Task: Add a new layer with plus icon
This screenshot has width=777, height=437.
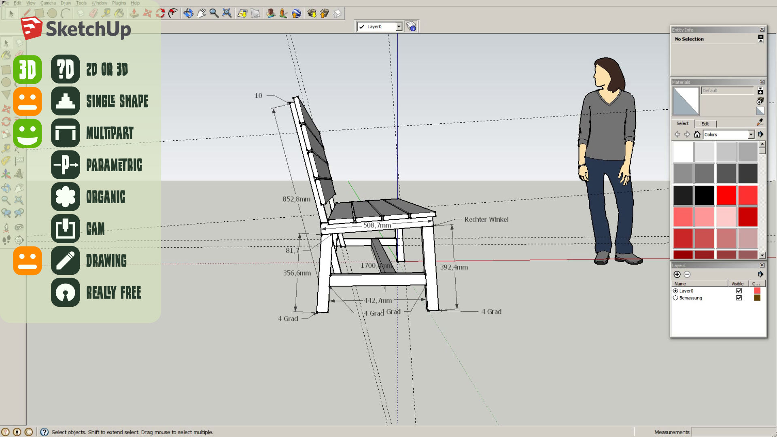Action: (x=677, y=274)
